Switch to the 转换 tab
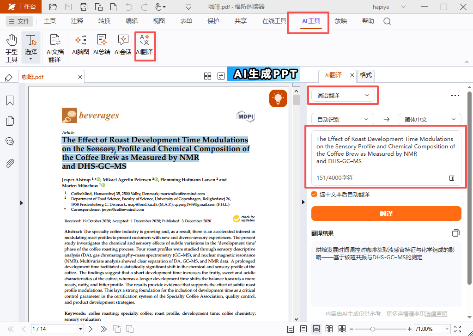This screenshot has width=473, height=336. (104, 21)
